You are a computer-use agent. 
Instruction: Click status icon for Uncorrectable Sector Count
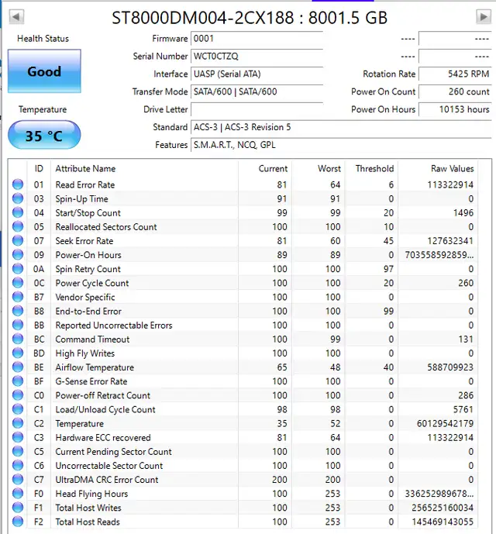point(18,465)
